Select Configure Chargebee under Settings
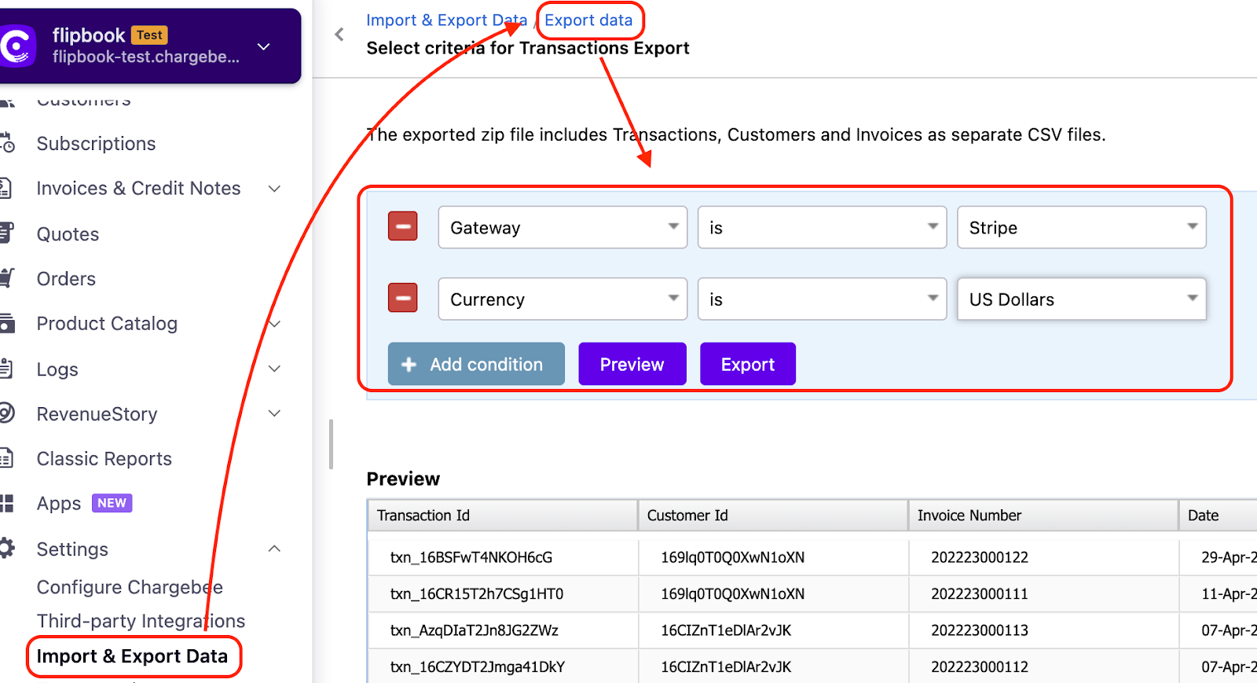This screenshot has width=1257, height=683. coord(130,587)
